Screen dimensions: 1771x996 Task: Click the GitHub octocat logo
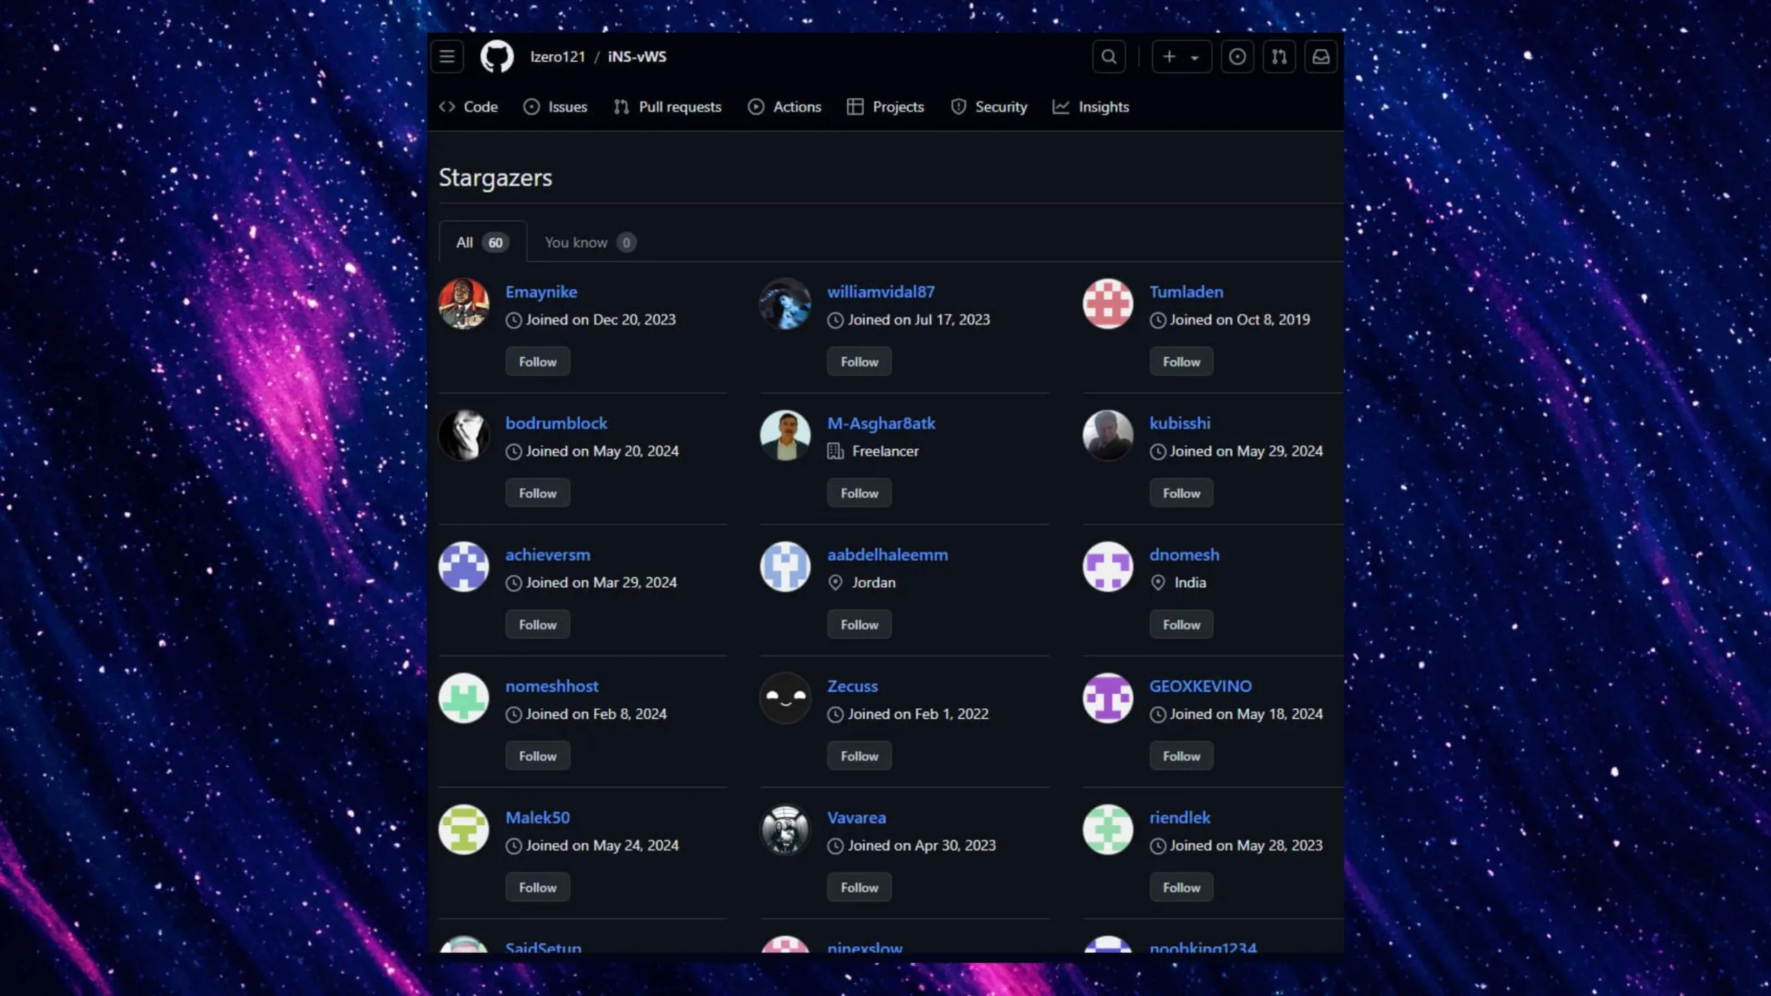[x=497, y=57]
